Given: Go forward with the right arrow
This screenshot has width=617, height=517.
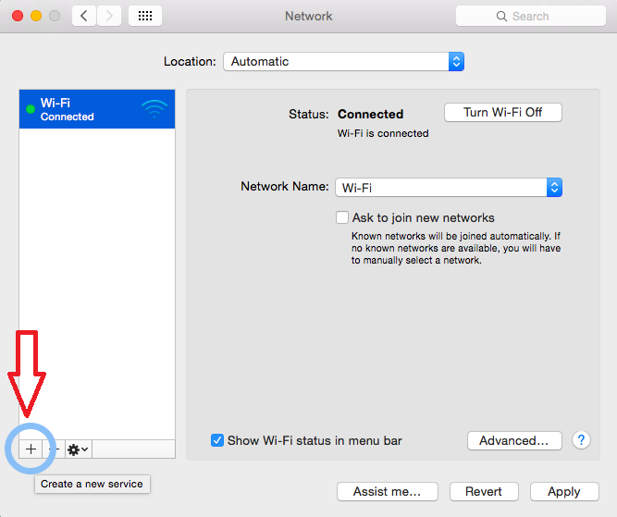Looking at the screenshot, I should [x=109, y=16].
